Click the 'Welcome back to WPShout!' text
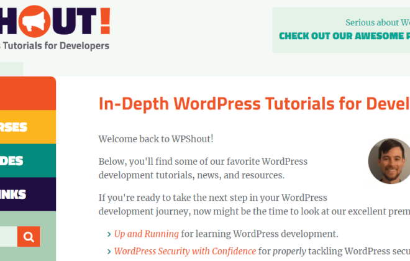Screen dimensions: 410x261 (156, 139)
